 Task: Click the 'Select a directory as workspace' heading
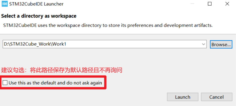click(x=39, y=16)
